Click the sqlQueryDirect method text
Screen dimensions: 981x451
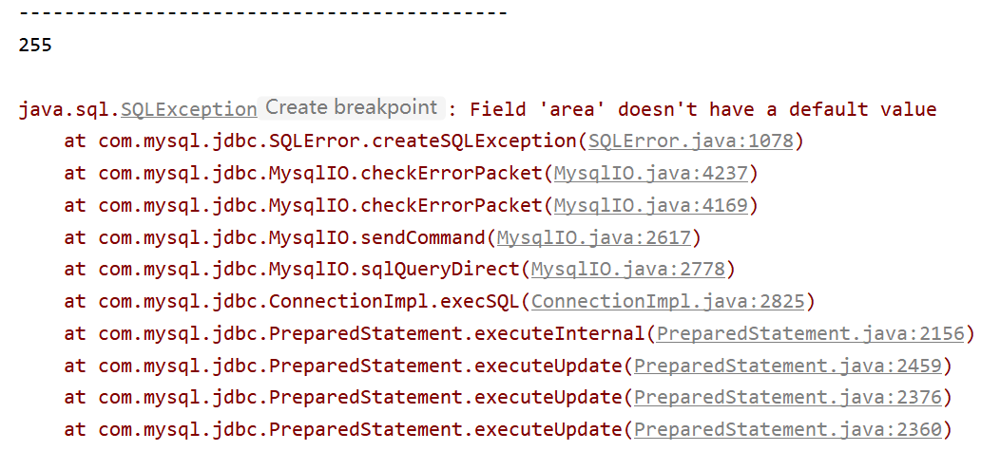point(440,270)
